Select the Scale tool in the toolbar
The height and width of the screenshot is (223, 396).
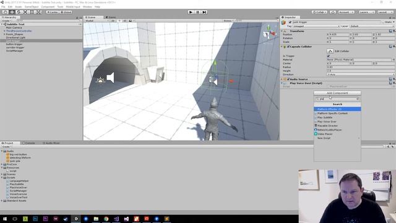(x=25, y=12)
